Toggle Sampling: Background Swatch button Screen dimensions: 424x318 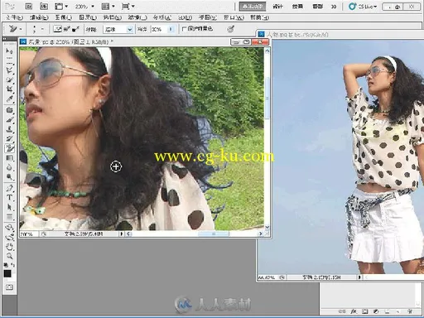click(x=75, y=29)
